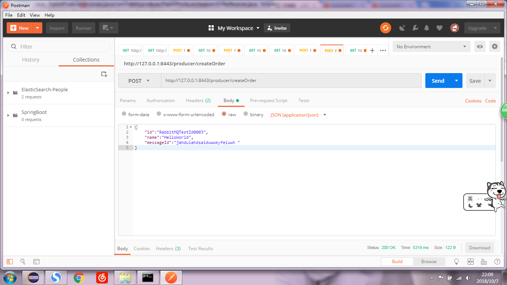This screenshot has height=285, width=507.
Task: Click workspace grid icon beside My Workspace
Action: coord(211,28)
